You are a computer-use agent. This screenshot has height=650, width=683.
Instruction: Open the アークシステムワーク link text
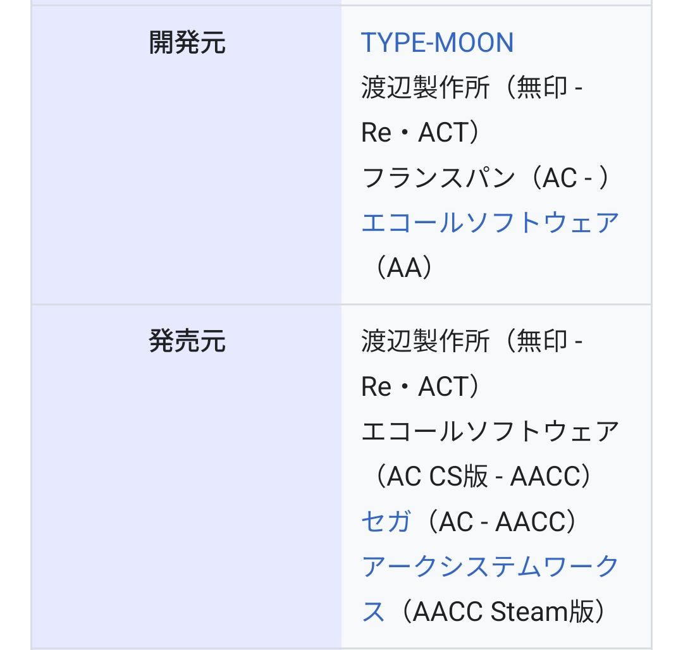[x=489, y=567]
